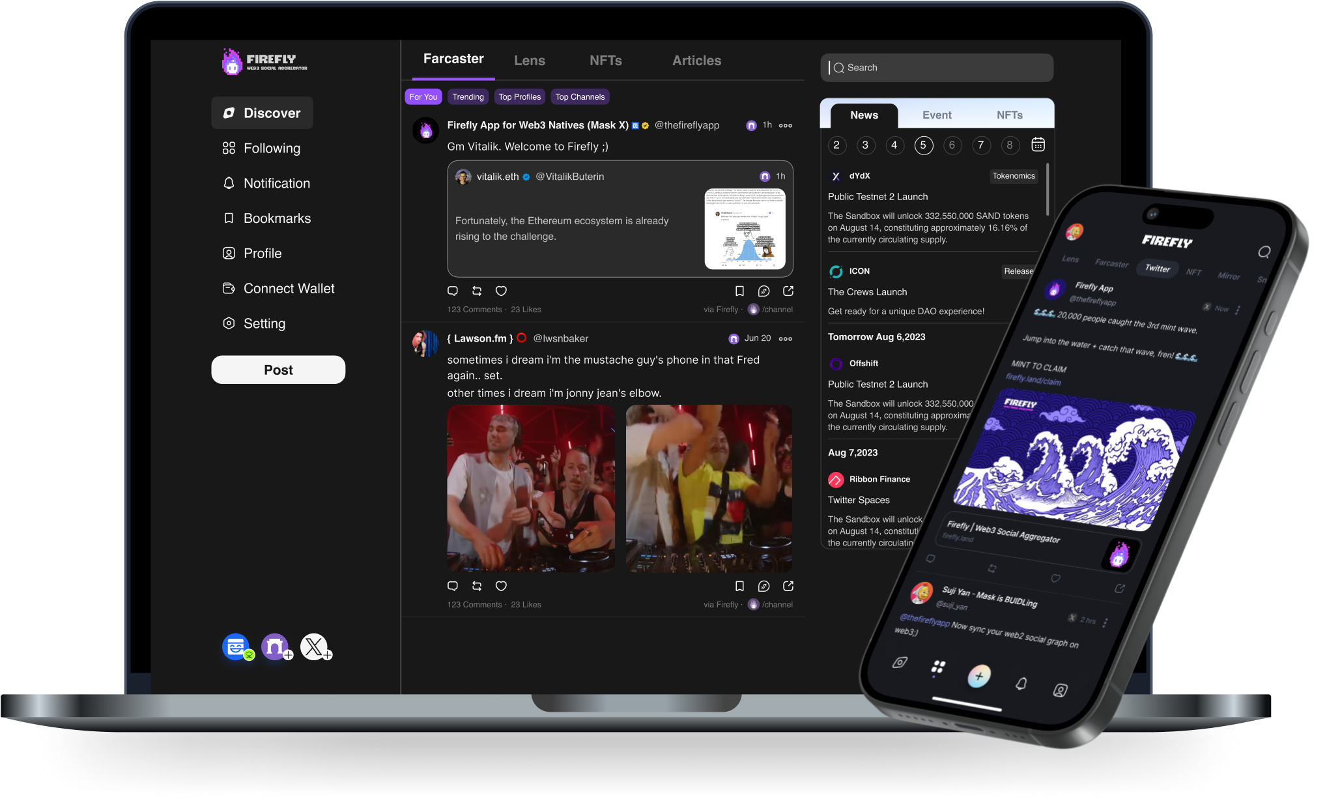The image size is (1327, 801).
Task: Comment on the Firefly App post
Action: pyautogui.click(x=453, y=291)
